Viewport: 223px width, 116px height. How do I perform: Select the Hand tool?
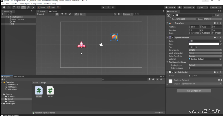(x=4, y=7)
